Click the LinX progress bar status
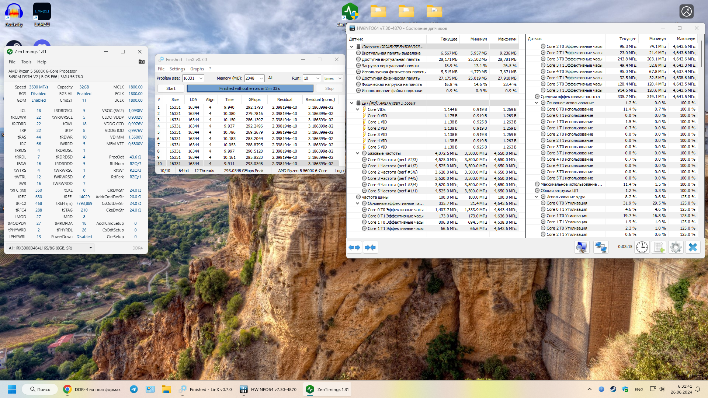708x398 pixels. coord(250,88)
